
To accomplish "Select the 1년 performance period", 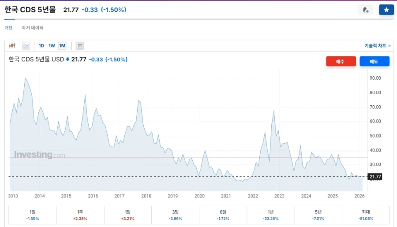I will coord(271,215).
